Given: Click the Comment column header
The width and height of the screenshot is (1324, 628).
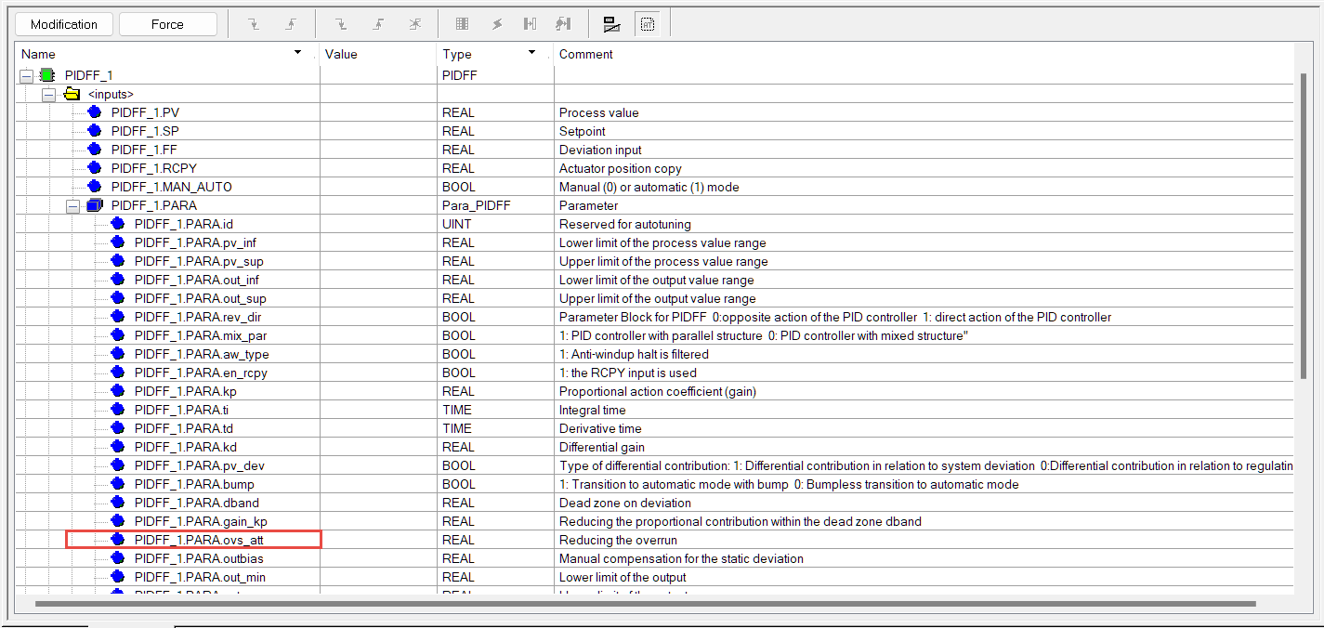Looking at the screenshot, I should 924,54.
